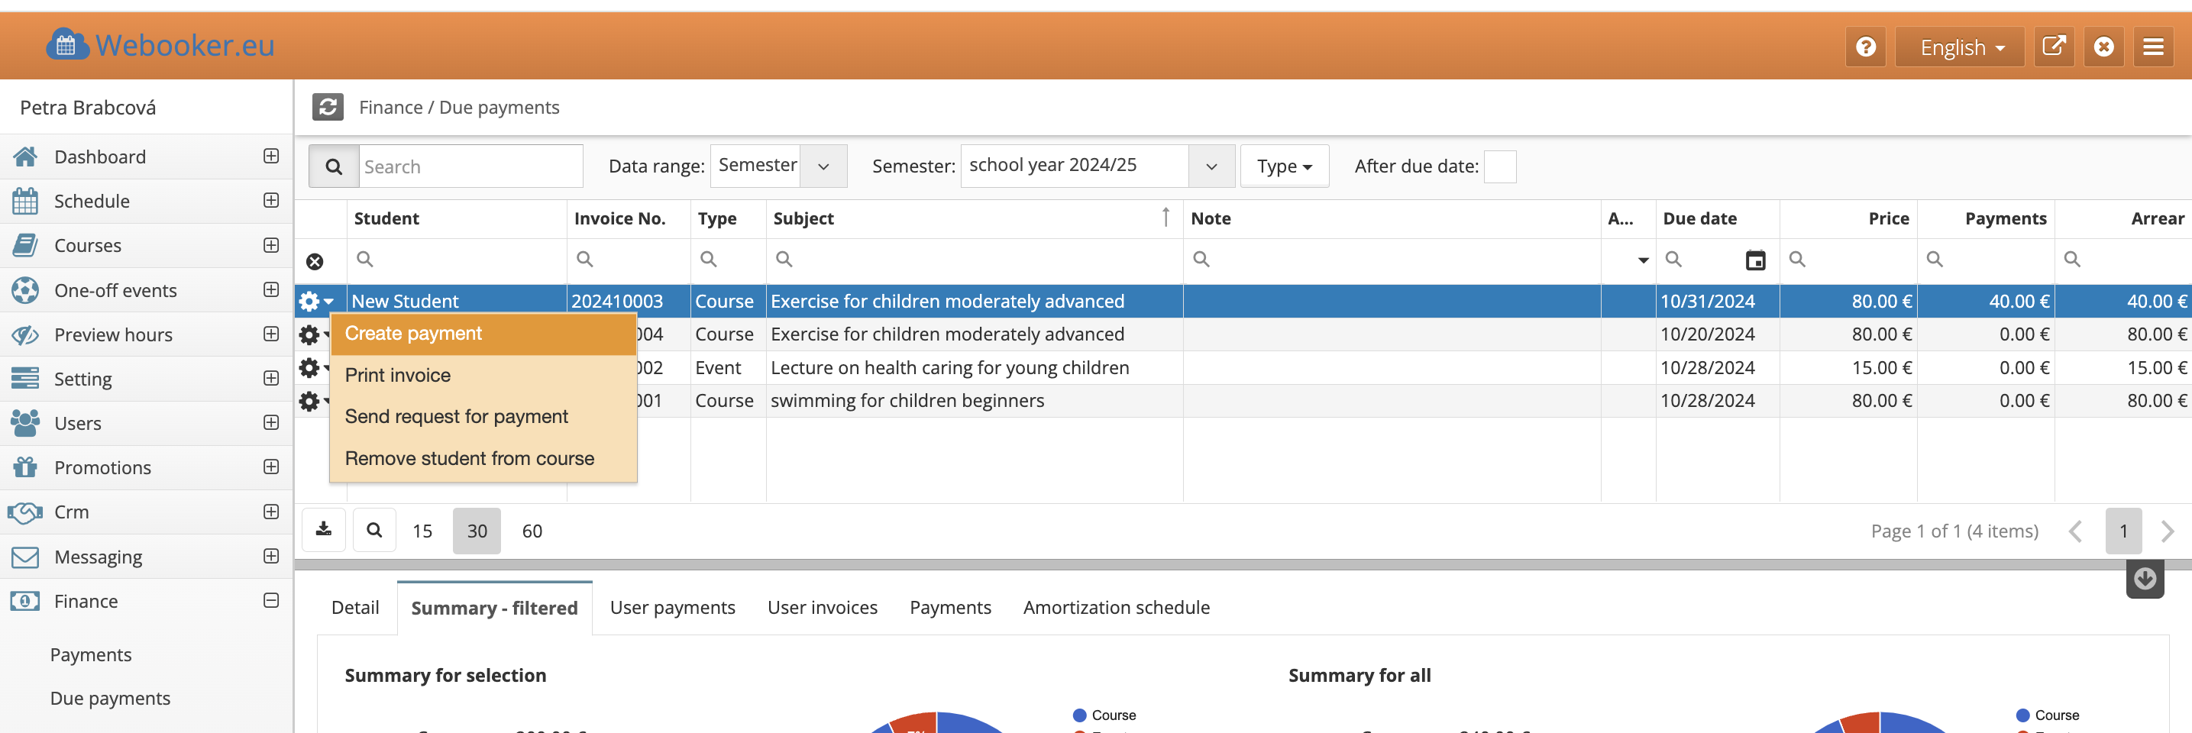Open the Due date calendar picker icon
Screen dimensions: 2192x733
coord(1754,260)
